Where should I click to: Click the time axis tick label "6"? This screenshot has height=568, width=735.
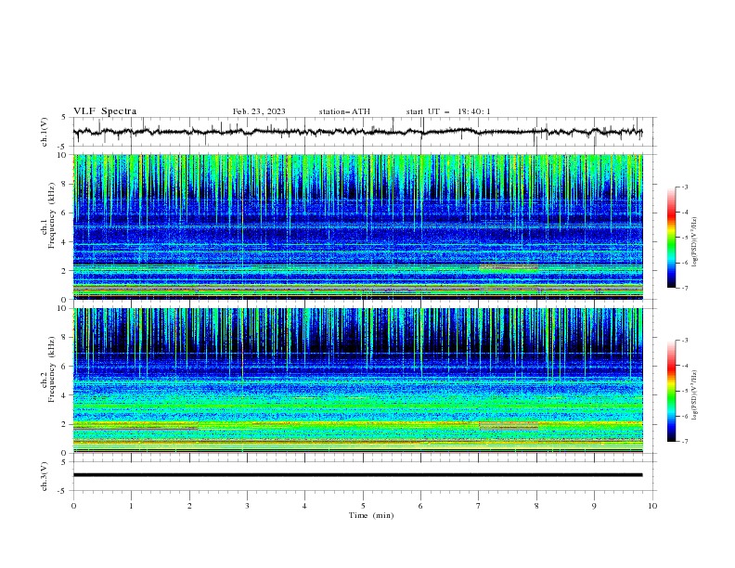pyautogui.click(x=420, y=506)
